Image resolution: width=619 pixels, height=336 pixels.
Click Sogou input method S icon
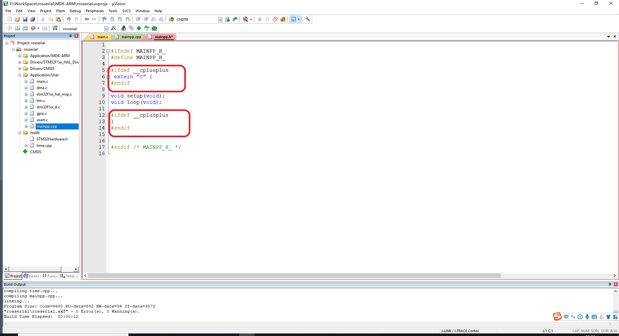(557, 316)
